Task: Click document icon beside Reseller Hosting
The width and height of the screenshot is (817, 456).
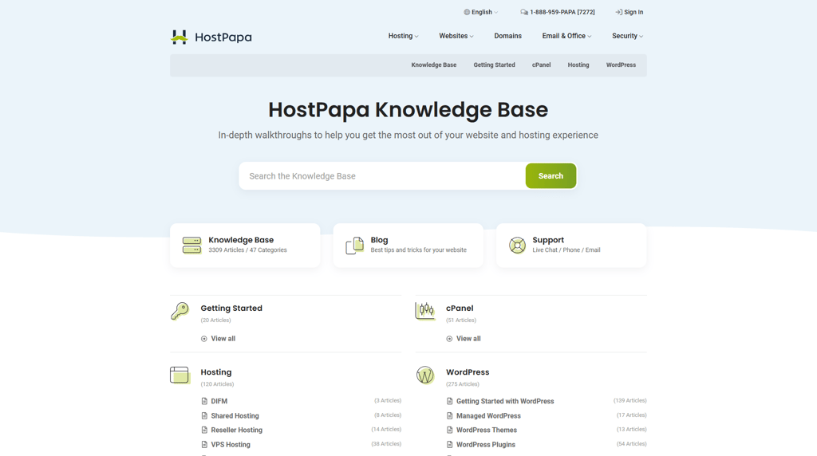Action: (x=204, y=430)
